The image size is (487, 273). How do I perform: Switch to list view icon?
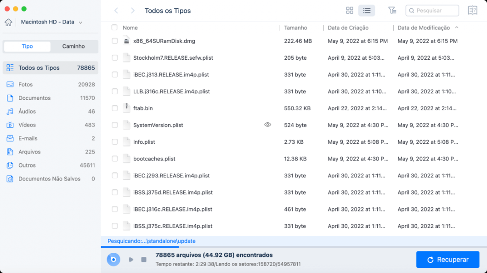point(367,11)
